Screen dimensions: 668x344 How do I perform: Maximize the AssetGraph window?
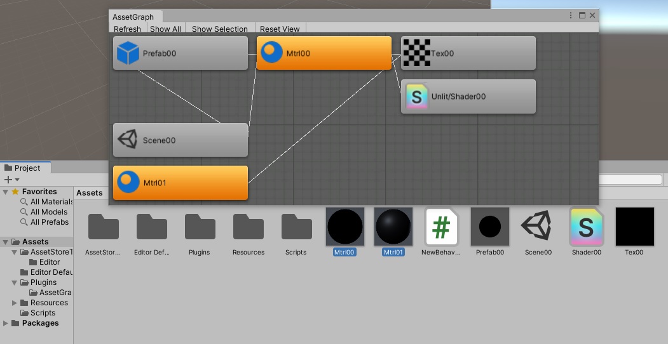click(582, 15)
